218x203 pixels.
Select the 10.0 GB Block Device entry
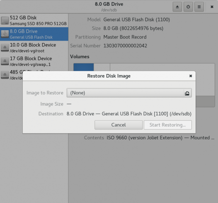(x=34, y=48)
